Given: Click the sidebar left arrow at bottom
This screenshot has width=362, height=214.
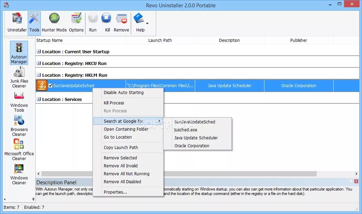Looking at the screenshot, I should 4,199.
